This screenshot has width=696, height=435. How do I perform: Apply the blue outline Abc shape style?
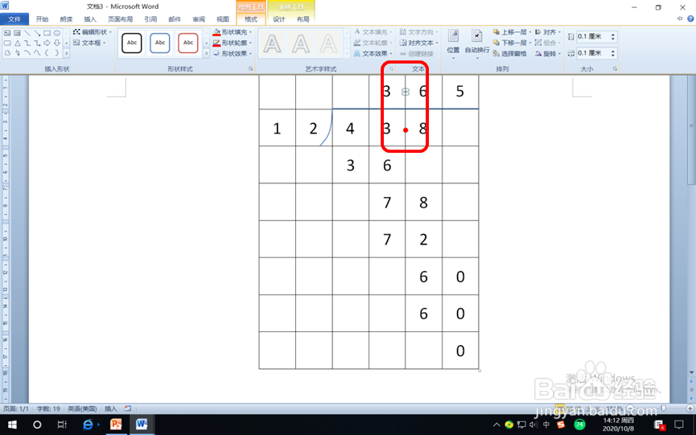pyautogui.click(x=160, y=43)
